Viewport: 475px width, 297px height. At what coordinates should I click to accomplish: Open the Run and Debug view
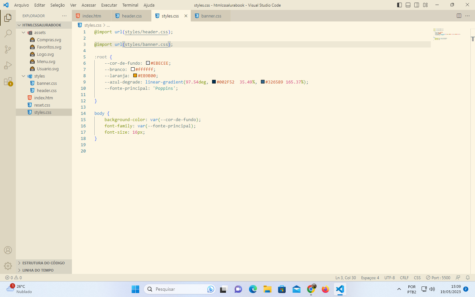8,65
